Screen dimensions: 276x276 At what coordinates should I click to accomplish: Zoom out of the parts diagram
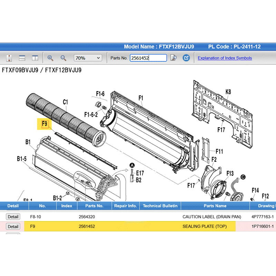point(63,58)
